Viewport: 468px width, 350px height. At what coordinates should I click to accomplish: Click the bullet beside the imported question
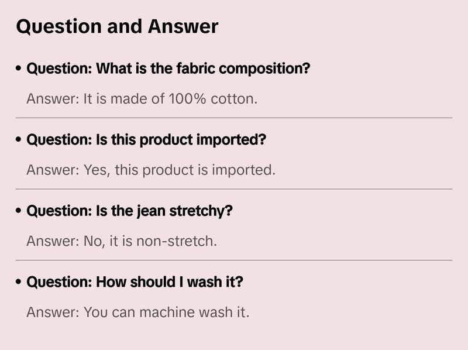[19, 140]
